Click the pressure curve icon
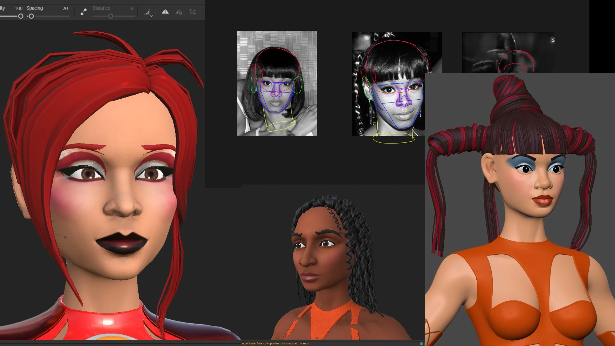The width and height of the screenshot is (615, 346). click(147, 12)
